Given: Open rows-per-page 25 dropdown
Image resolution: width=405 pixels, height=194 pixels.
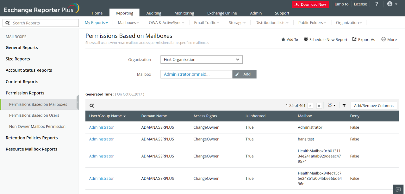Looking at the screenshot, I should (x=332, y=105).
